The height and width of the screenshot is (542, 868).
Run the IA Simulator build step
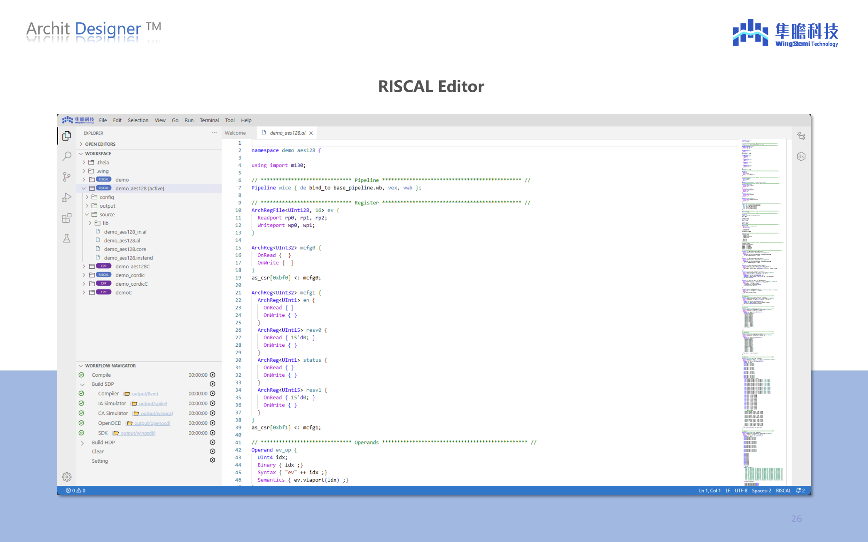(x=213, y=403)
